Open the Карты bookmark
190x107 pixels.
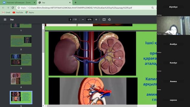pos(30,12)
